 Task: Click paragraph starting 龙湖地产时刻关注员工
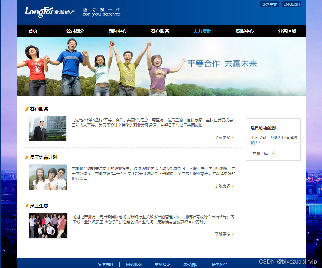click(153, 174)
